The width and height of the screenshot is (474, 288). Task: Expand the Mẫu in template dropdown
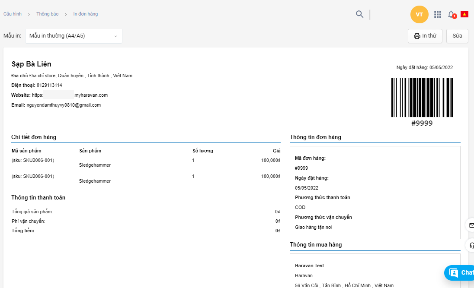click(74, 36)
